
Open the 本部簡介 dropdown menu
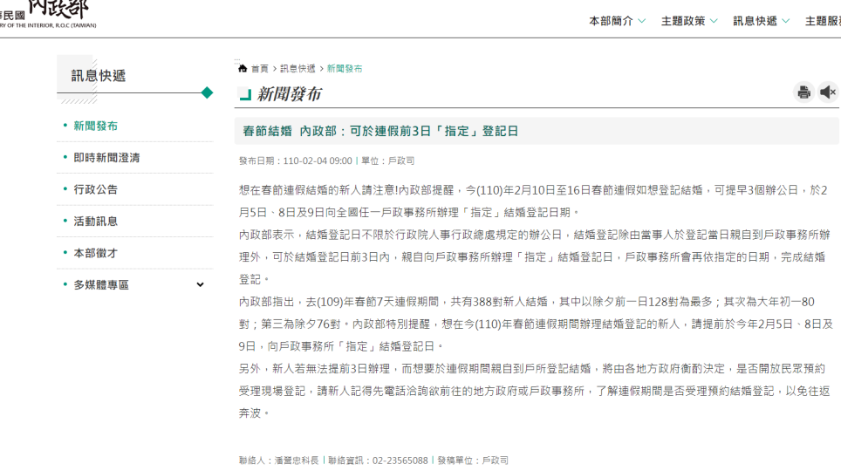pyautogui.click(x=617, y=21)
